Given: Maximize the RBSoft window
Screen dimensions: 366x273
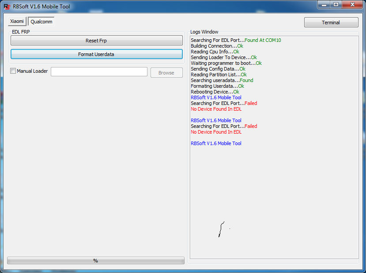Looking at the screenshot, I should click(x=336, y=5).
